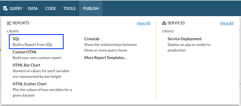Image resolution: width=241 pixels, height=106 pixels.
Task: Click View All link for Reports
Action: tap(144, 23)
